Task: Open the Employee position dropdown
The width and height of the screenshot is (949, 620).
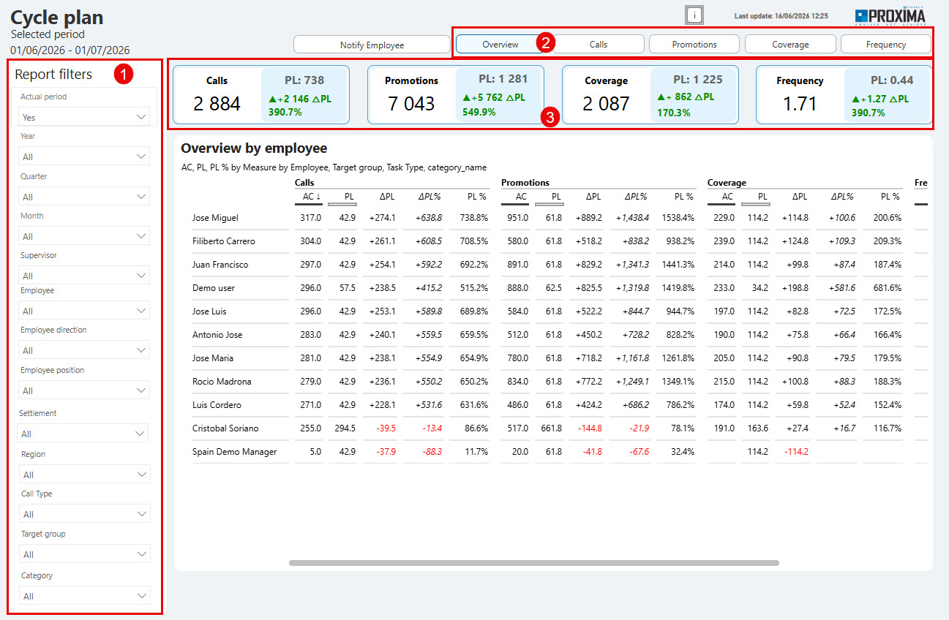Action: (83, 390)
